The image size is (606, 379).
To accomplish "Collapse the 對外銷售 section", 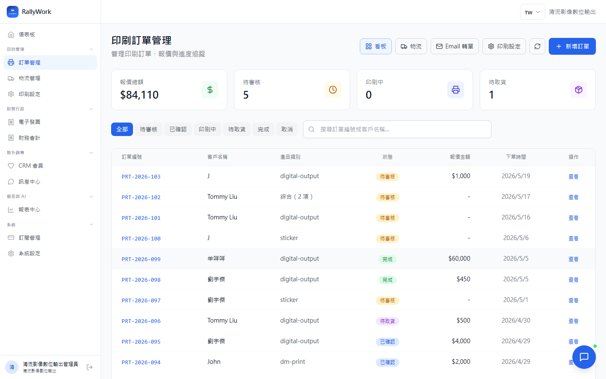I will coord(91,153).
